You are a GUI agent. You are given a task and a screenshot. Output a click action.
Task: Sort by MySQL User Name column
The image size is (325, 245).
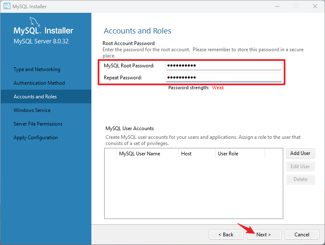139,154
